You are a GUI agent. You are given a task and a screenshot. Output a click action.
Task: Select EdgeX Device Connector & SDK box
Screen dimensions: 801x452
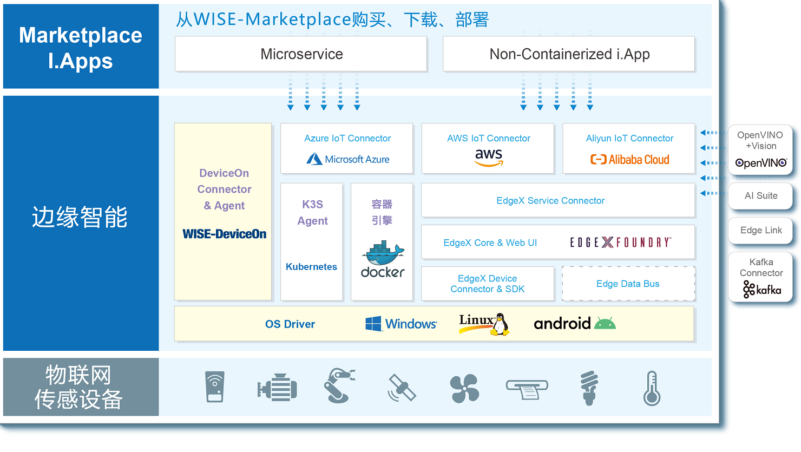tap(488, 284)
